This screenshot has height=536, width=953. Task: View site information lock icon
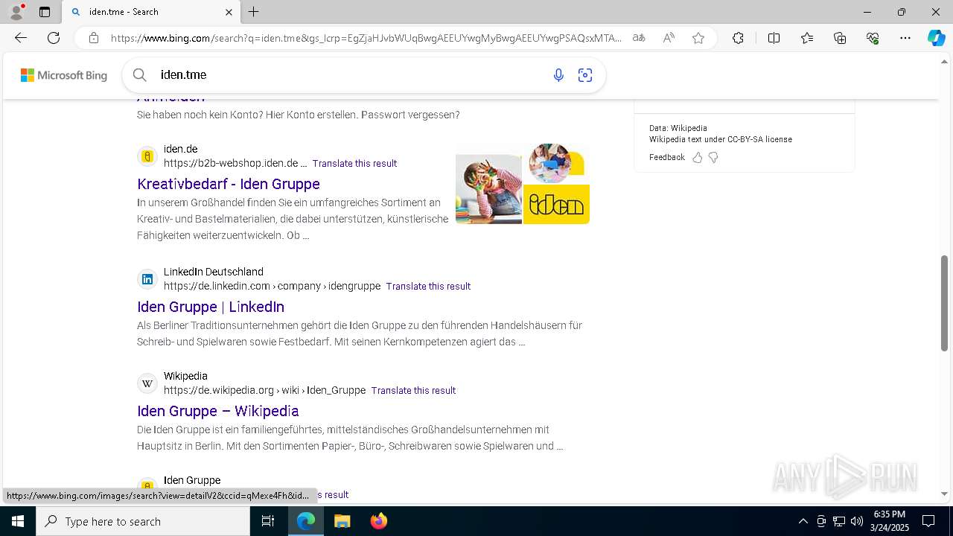click(93, 38)
